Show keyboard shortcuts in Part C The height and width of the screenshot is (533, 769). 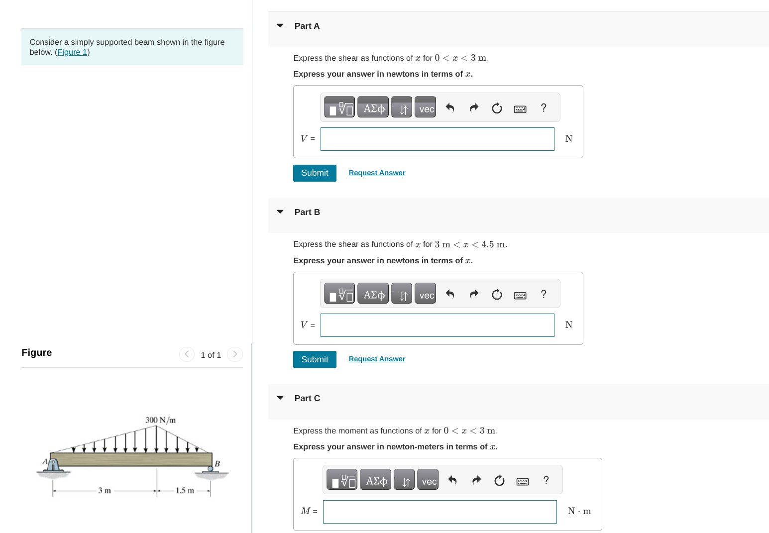point(523,481)
